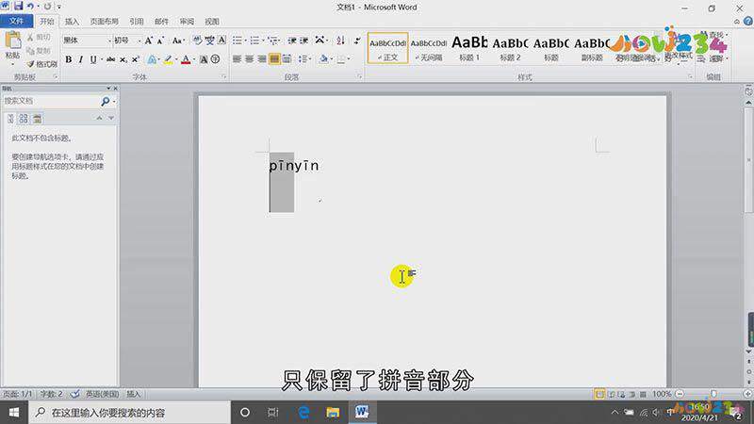Viewport: 754px width, 424px height.
Task: Toggle Align Text Right
Action: [x=262, y=59]
